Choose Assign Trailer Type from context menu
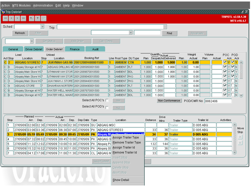The height and width of the screenshot is (190, 252). tap(126, 137)
